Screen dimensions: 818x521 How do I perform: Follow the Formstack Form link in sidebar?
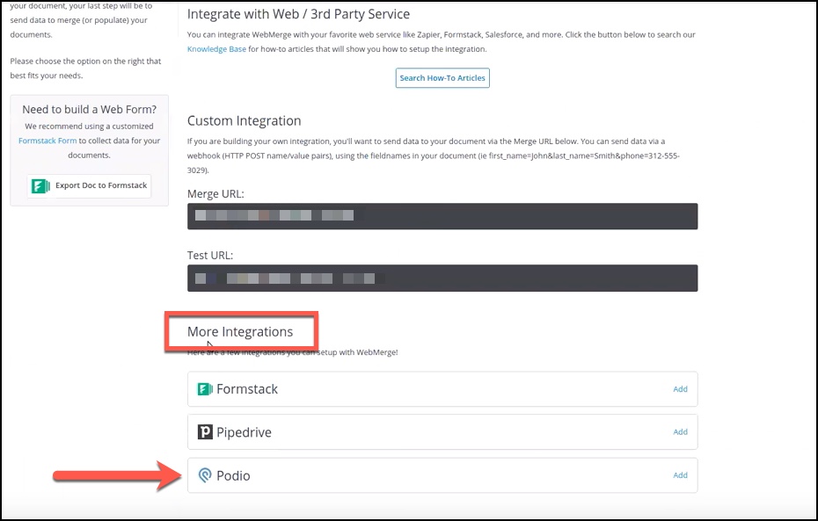[47, 141]
